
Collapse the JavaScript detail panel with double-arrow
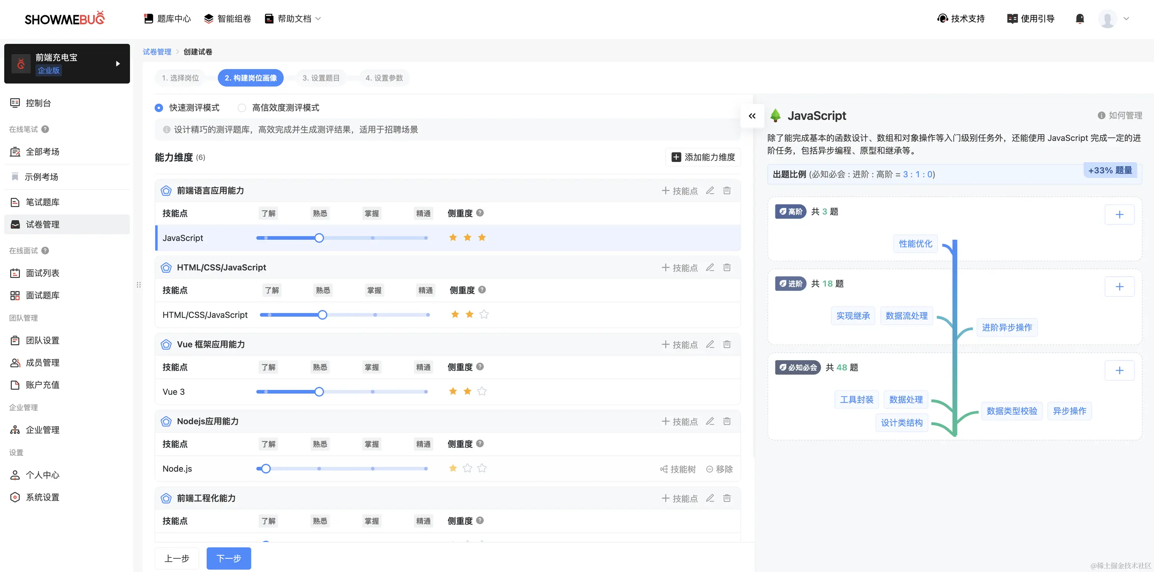coord(752,116)
